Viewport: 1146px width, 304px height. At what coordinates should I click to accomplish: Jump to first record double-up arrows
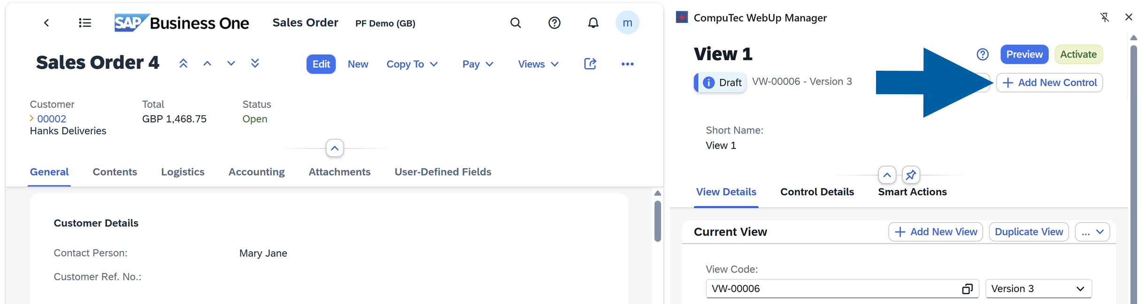184,64
